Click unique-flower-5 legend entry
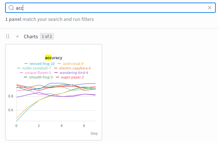 (38, 73)
